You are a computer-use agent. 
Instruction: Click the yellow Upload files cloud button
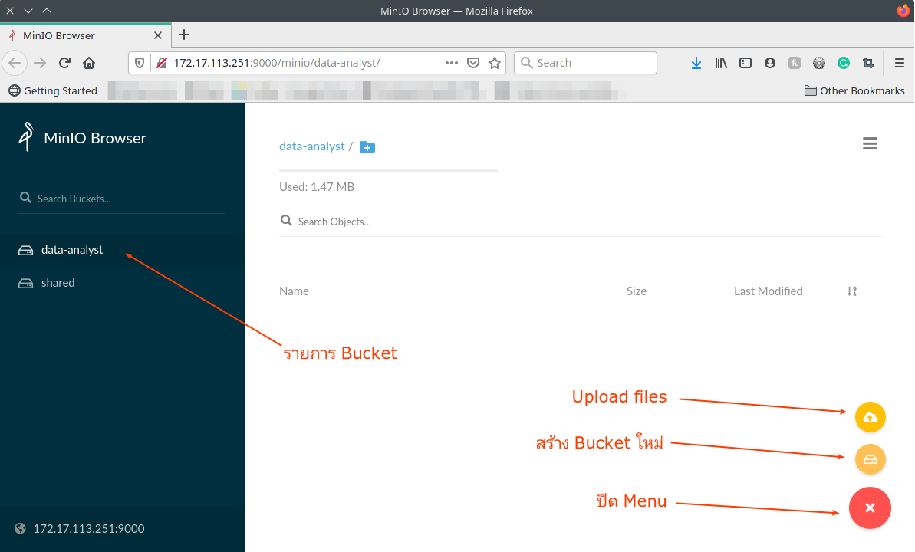coord(870,417)
